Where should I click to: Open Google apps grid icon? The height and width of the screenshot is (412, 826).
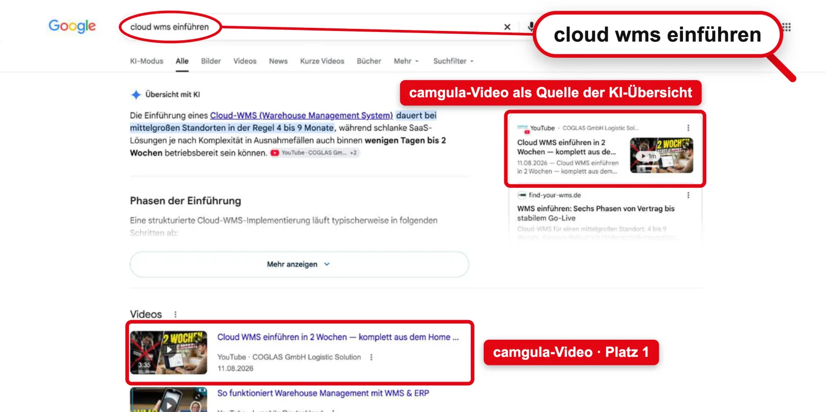click(x=787, y=27)
